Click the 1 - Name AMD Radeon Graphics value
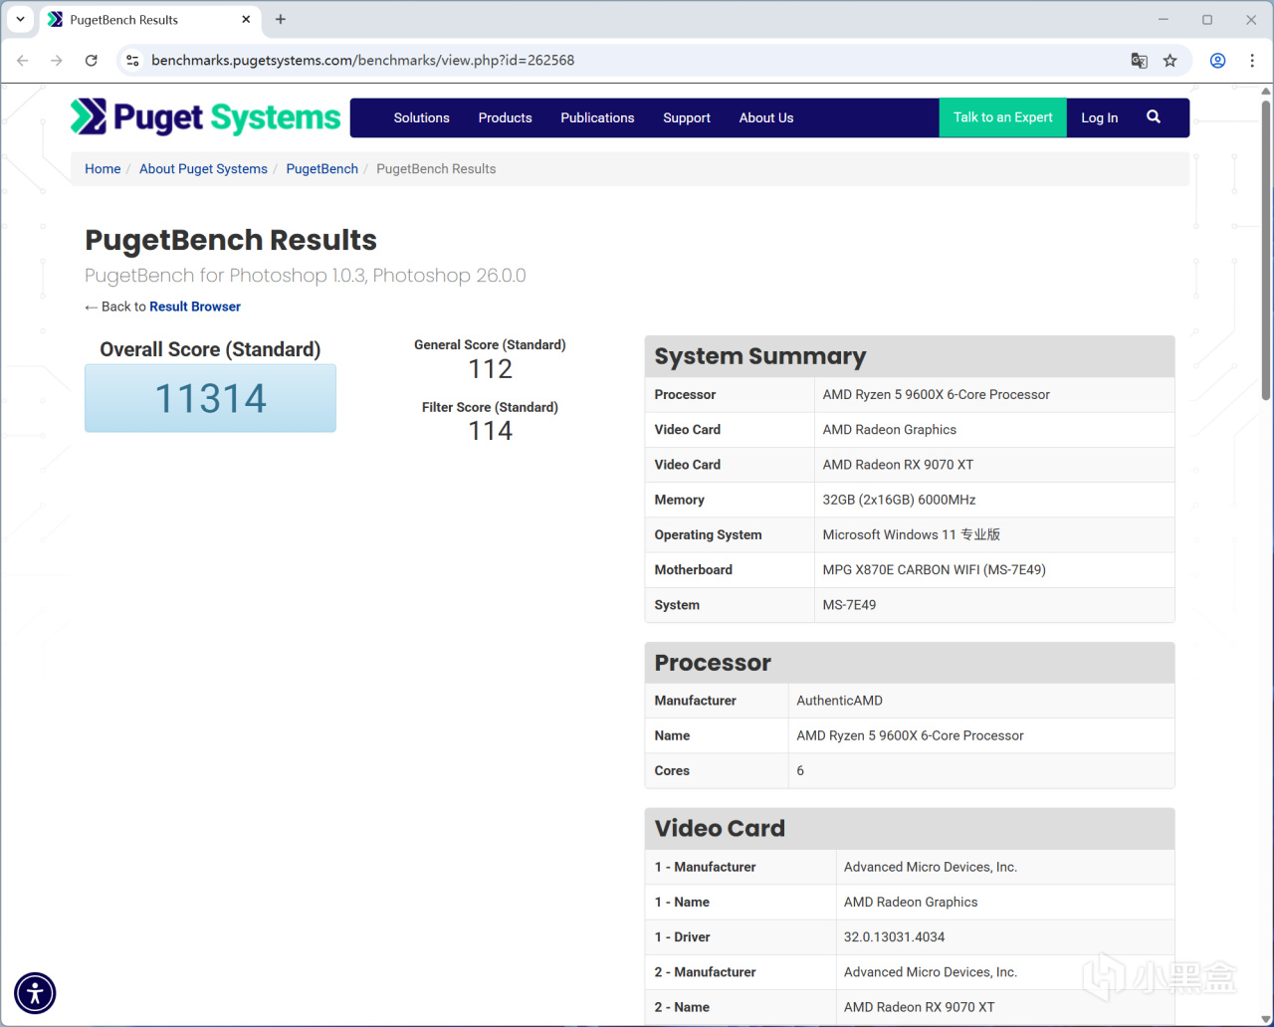The width and height of the screenshot is (1274, 1027). [911, 903]
